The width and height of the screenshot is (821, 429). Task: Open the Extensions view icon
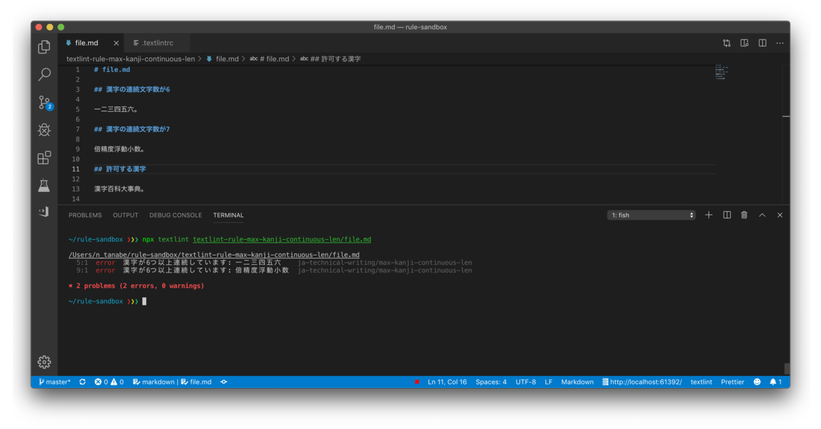pos(44,158)
